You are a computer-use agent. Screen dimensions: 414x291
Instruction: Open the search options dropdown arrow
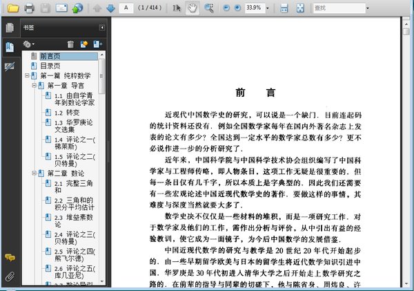point(368,8)
